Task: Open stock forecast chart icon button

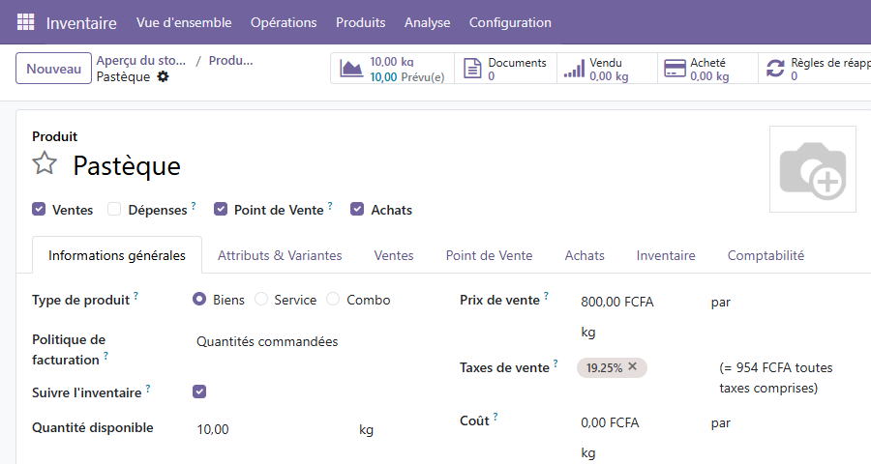Action: 351,69
